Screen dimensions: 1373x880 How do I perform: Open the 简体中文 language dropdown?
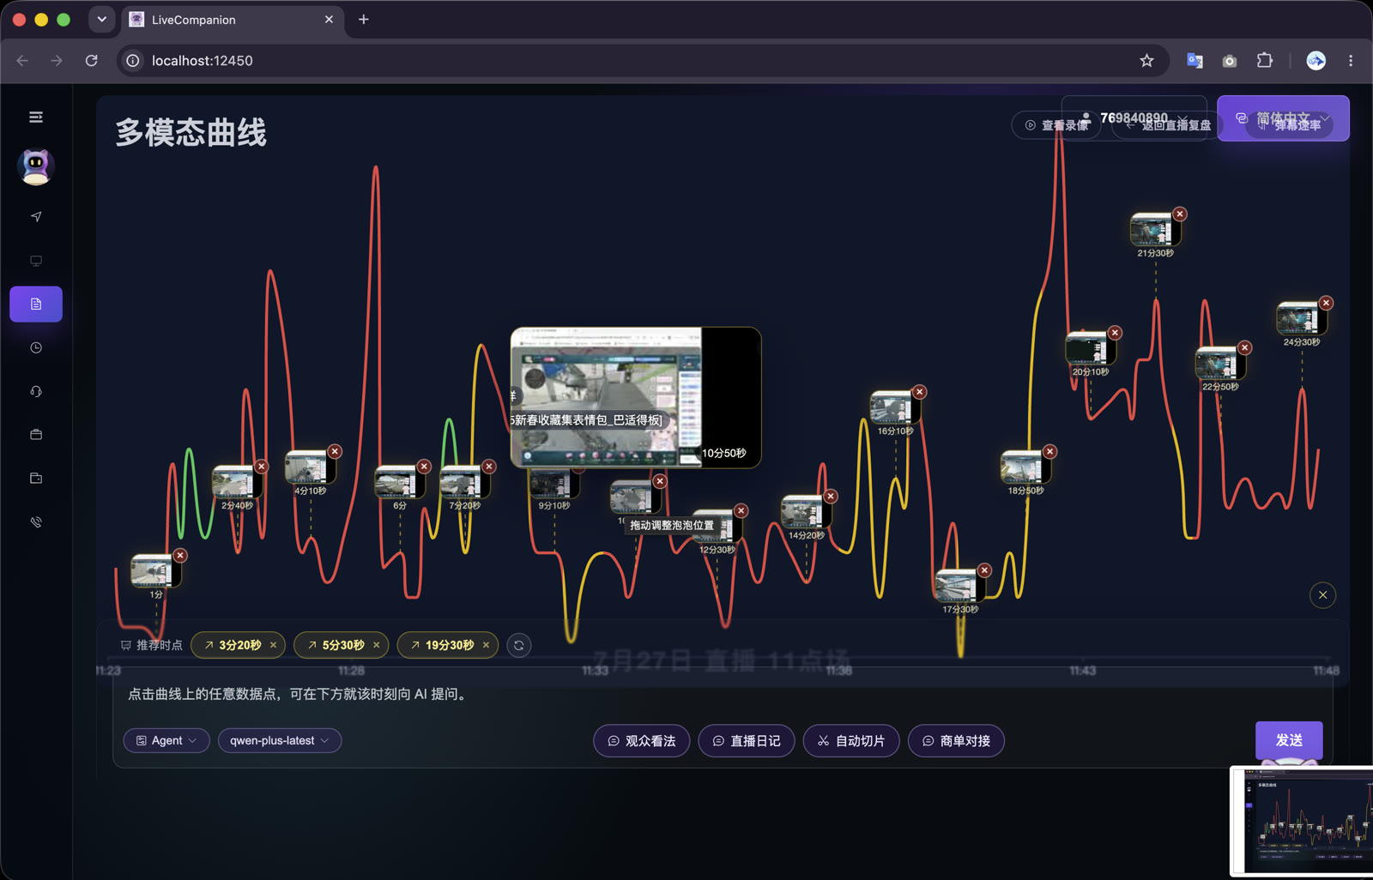[1283, 118]
